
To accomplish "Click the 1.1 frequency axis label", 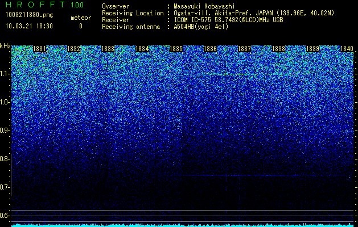I will point(5,74).
